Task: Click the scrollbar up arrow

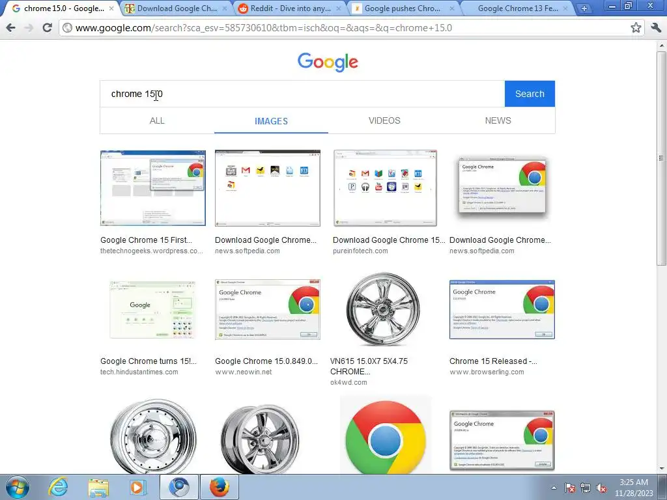Action: [x=661, y=45]
